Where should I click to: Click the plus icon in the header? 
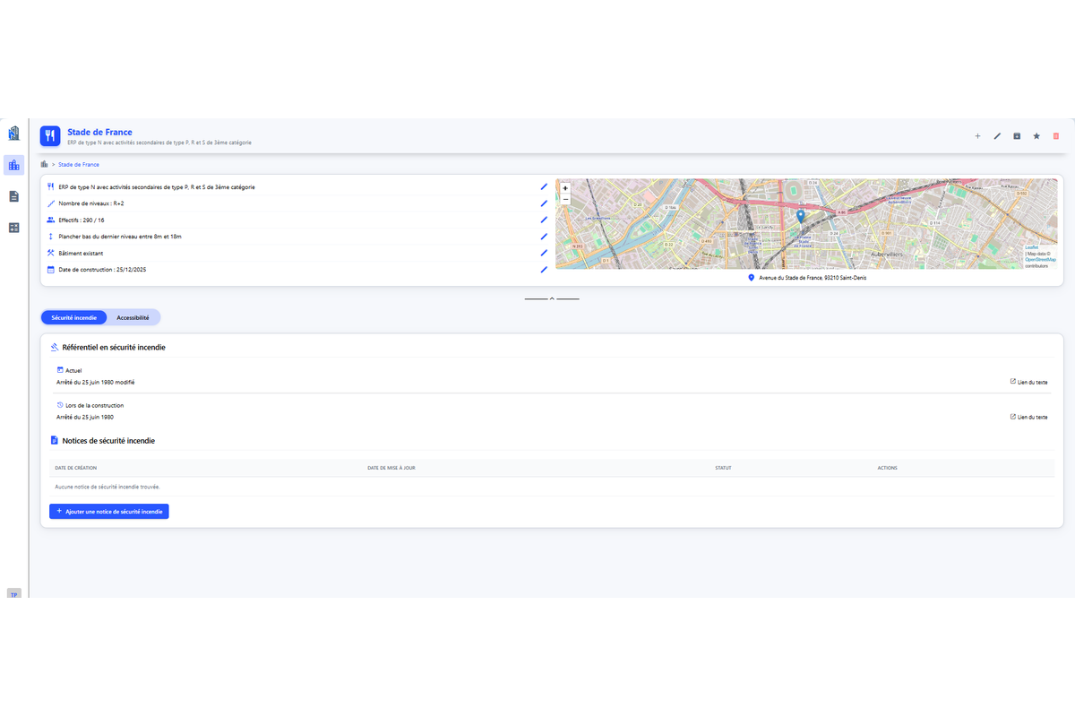977,136
